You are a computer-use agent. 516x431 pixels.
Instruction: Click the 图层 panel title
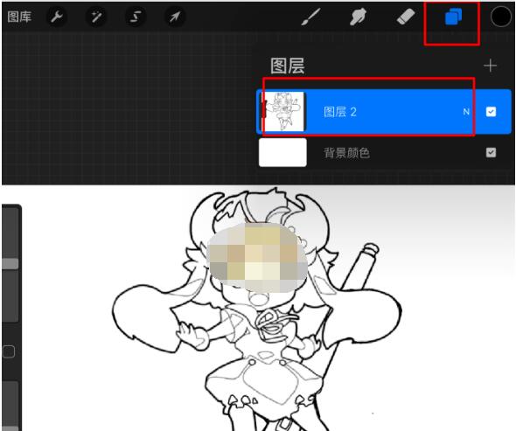287,66
